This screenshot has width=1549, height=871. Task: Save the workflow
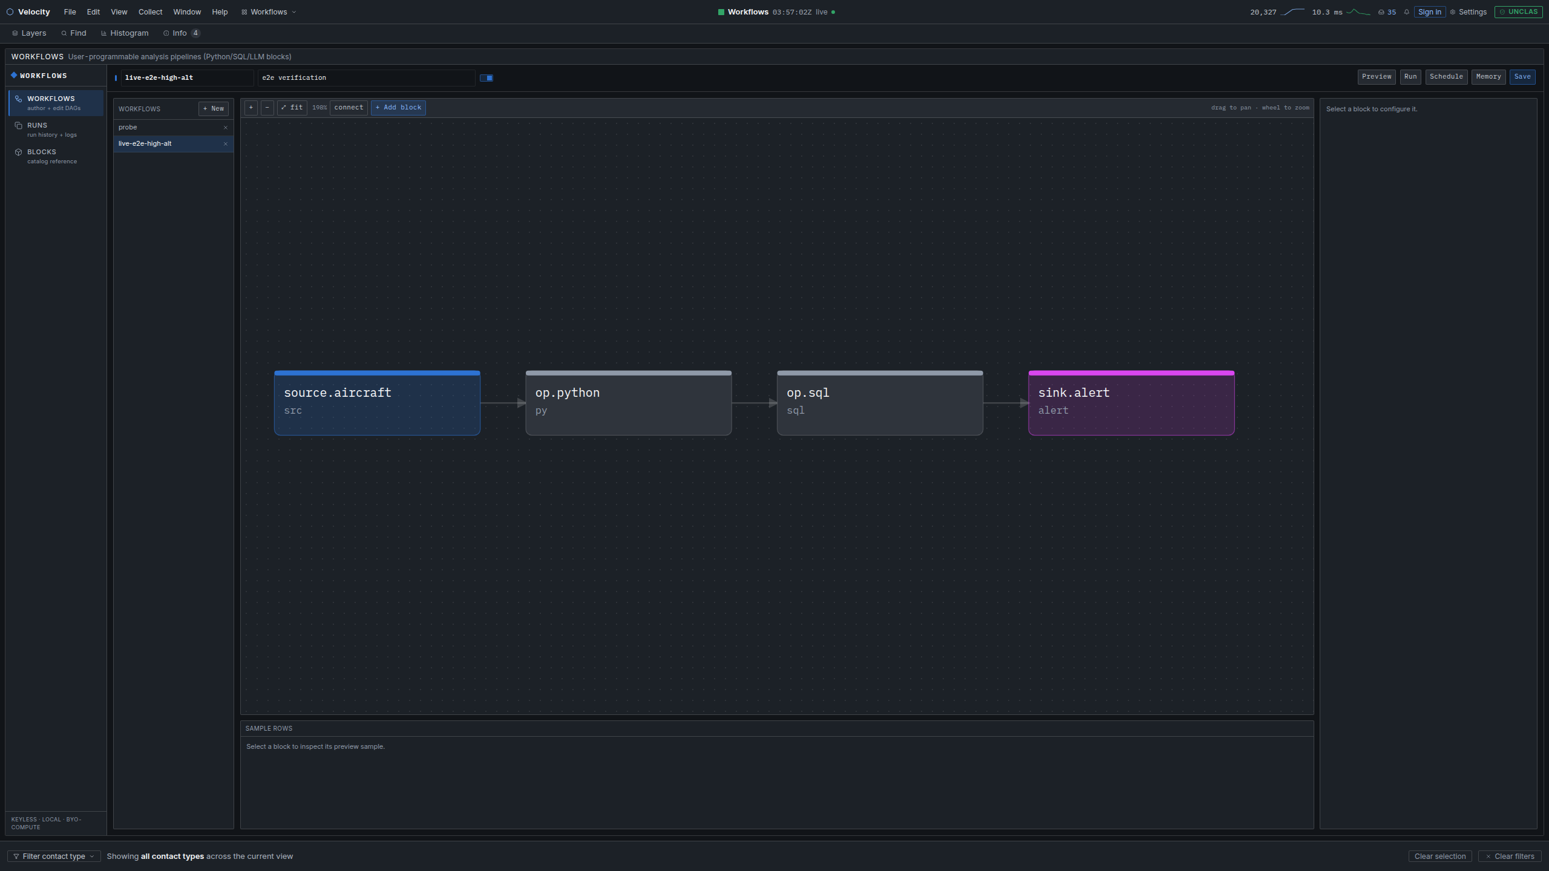(x=1522, y=77)
